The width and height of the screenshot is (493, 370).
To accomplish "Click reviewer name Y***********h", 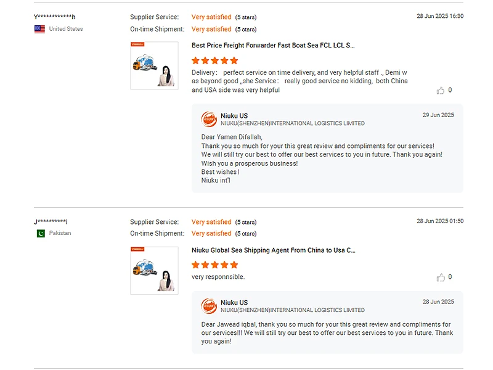I will click(x=55, y=17).
